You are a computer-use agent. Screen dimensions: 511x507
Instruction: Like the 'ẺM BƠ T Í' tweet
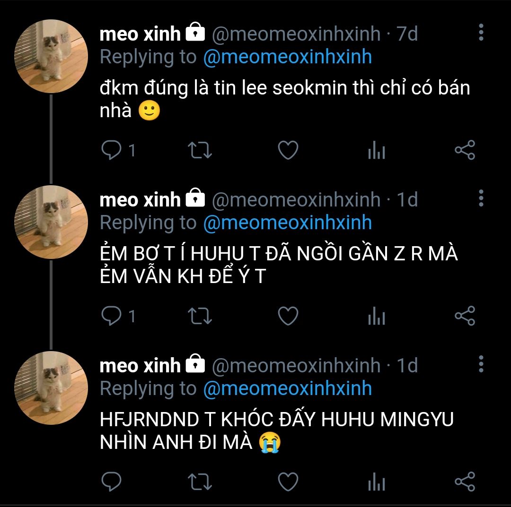[x=288, y=316]
